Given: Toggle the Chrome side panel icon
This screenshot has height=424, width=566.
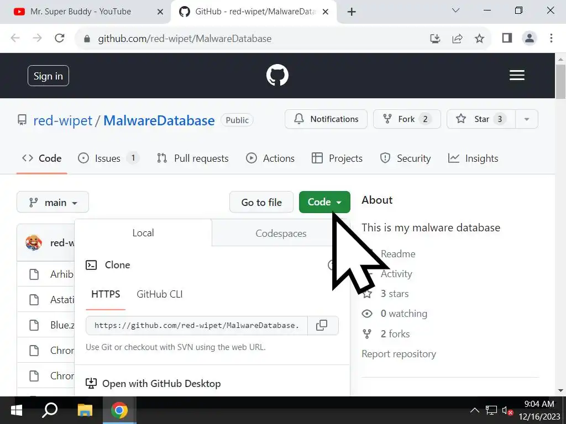Looking at the screenshot, I should click(x=507, y=38).
